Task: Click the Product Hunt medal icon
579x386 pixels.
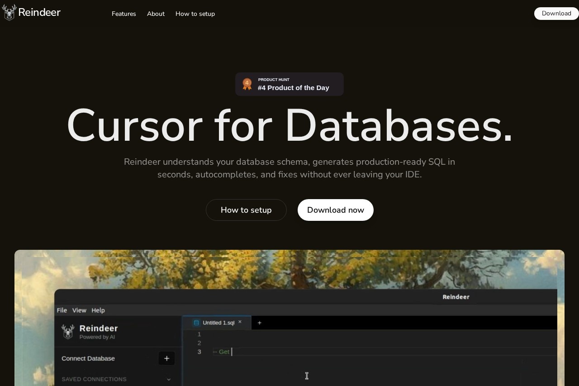Action: (x=247, y=84)
